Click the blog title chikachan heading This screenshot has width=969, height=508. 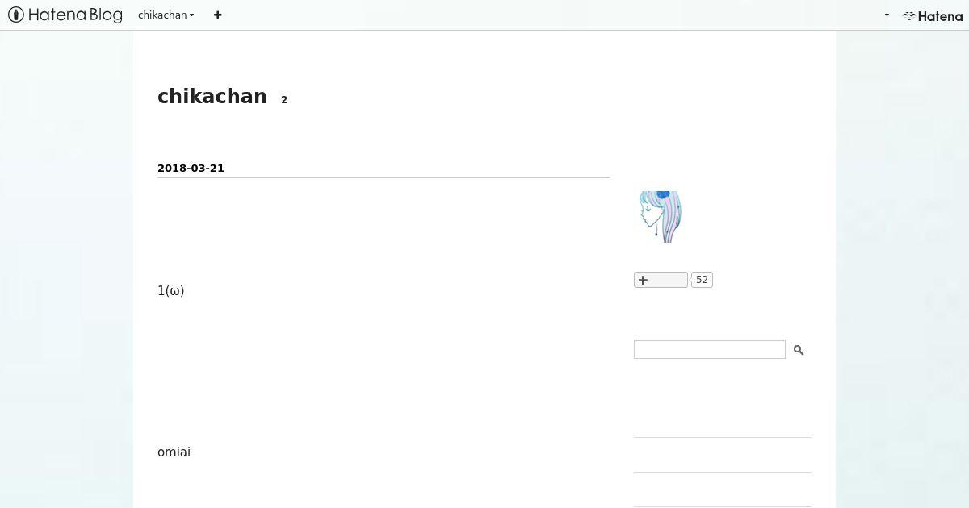212,96
